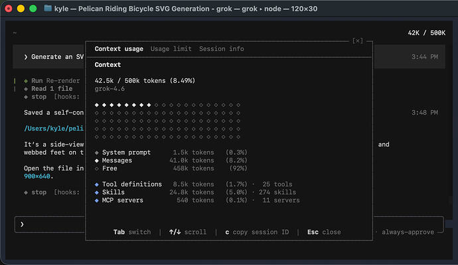
Task: Select the Context usage tab
Action: click(119, 49)
